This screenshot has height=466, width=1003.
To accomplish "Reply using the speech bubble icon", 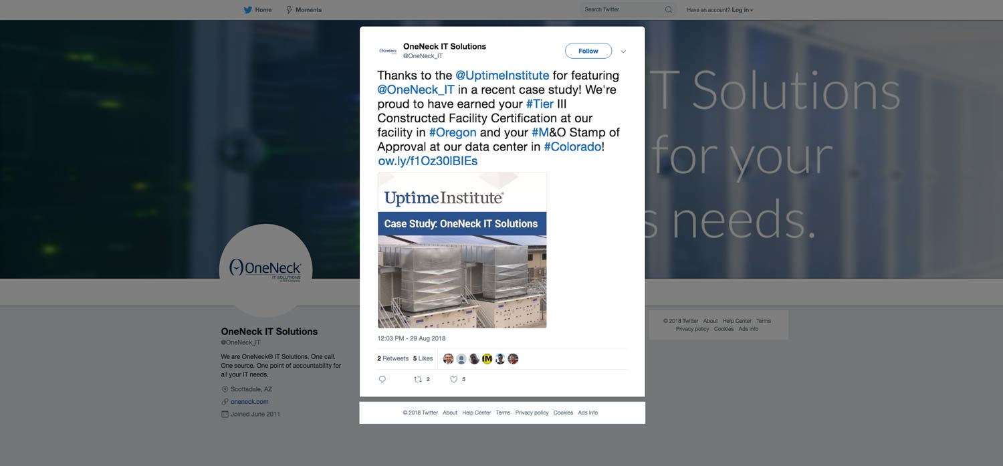I will coord(382,379).
